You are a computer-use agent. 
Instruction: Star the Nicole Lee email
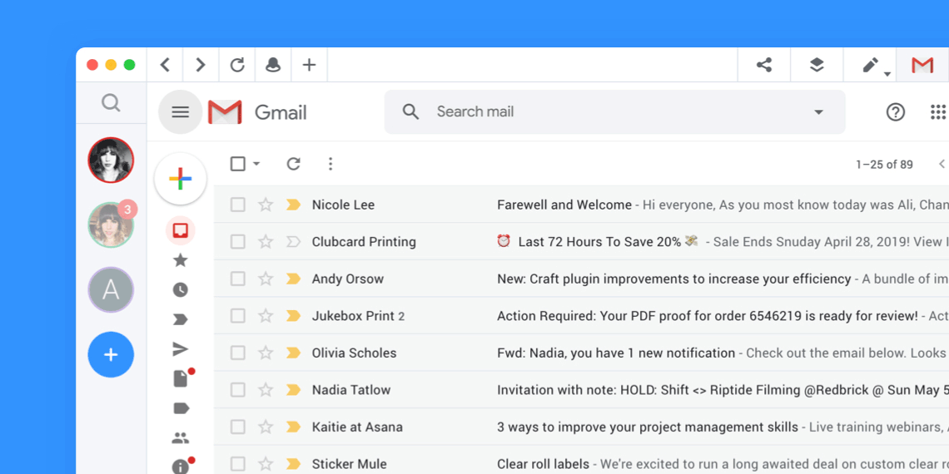tap(266, 205)
